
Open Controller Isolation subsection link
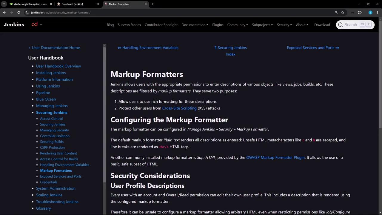click(55, 136)
